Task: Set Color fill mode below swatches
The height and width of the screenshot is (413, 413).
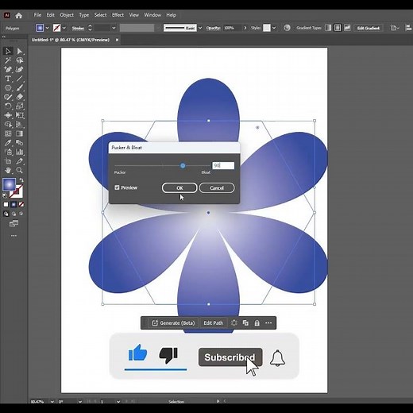Action: tap(6, 204)
